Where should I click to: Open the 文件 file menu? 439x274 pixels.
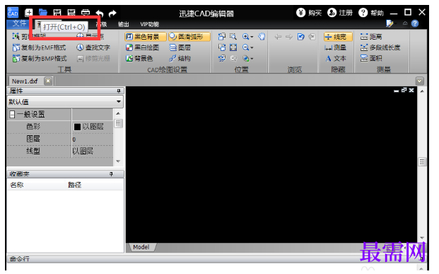tap(19, 23)
